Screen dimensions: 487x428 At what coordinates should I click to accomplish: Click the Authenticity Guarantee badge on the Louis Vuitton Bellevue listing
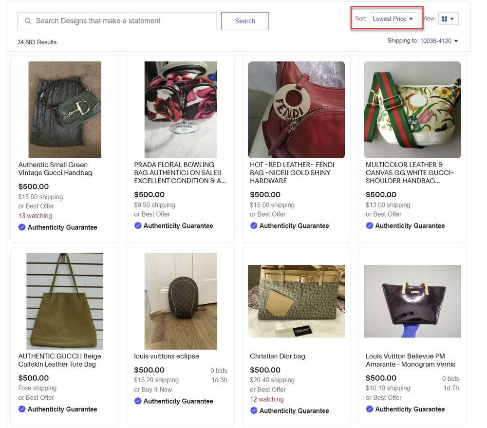click(369, 409)
